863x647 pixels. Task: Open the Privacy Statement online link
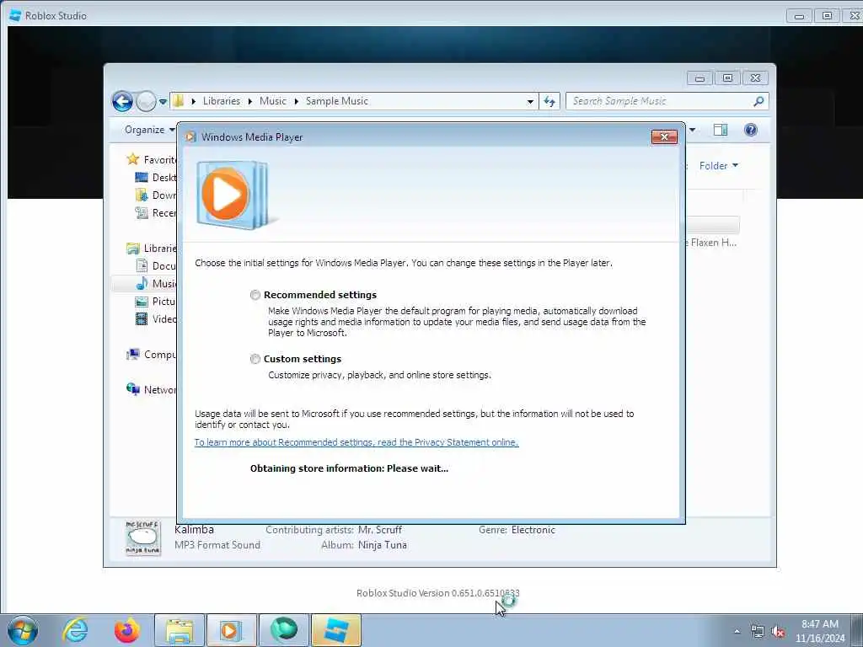356,442
